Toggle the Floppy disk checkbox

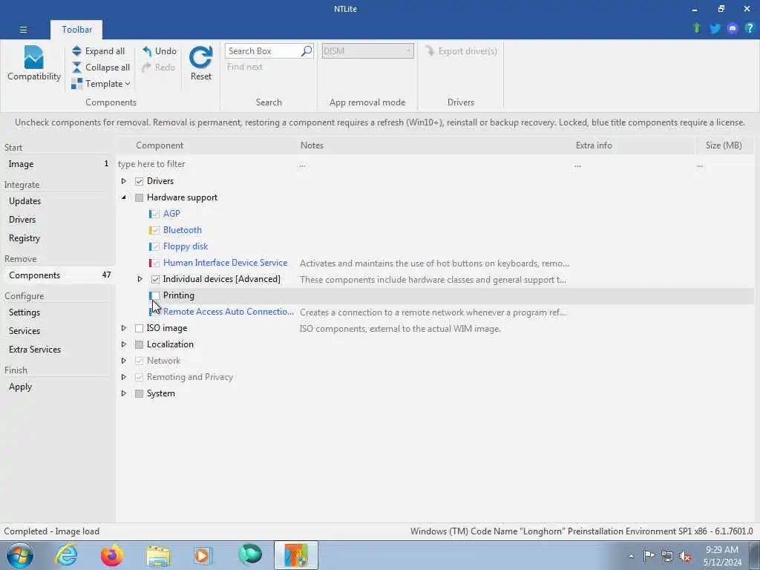click(155, 246)
